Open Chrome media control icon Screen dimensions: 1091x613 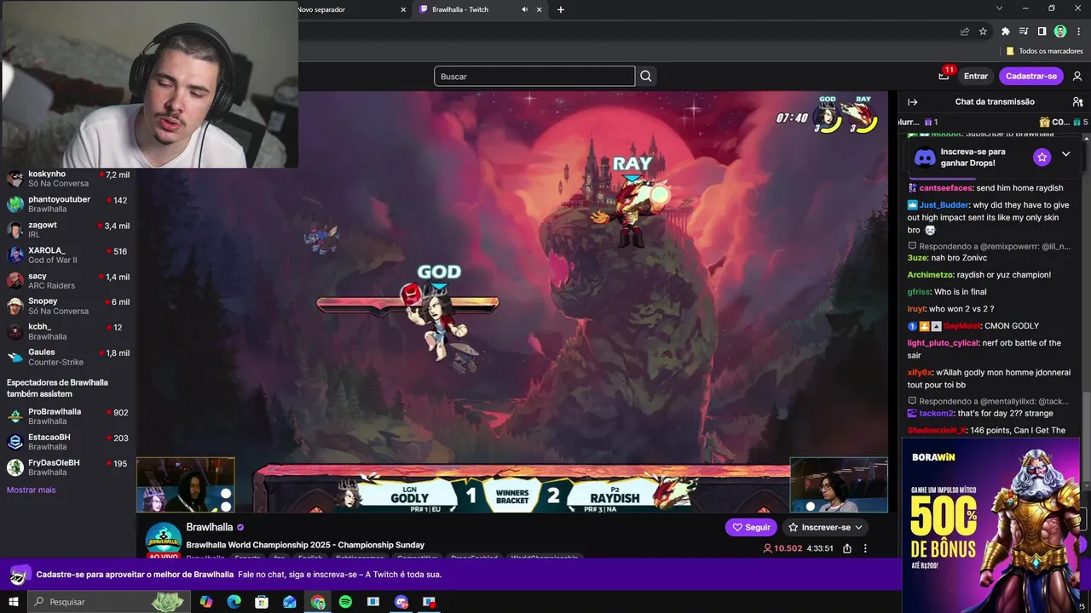click(x=1024, y=32)
